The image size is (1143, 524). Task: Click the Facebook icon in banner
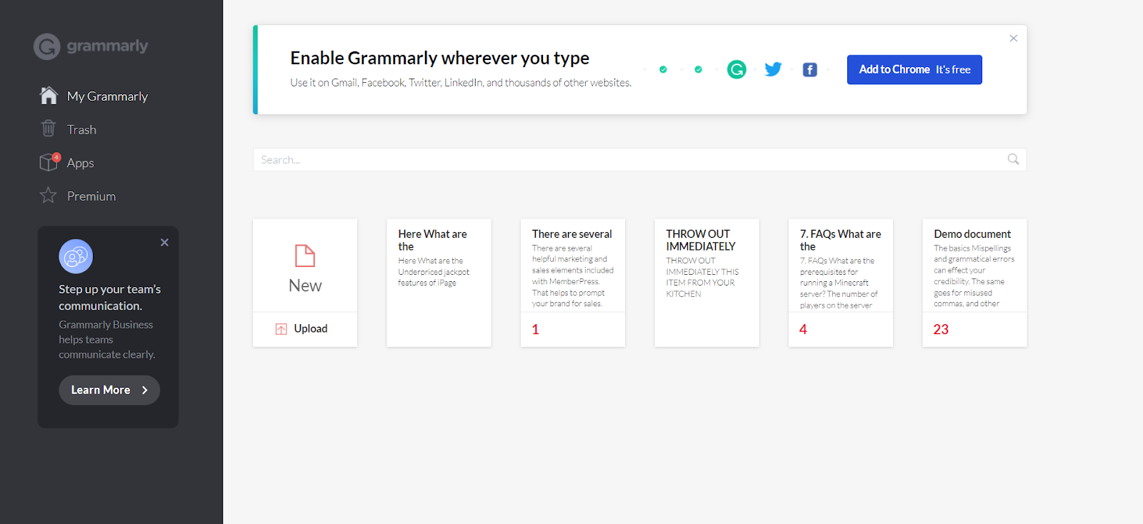point(809,69)
